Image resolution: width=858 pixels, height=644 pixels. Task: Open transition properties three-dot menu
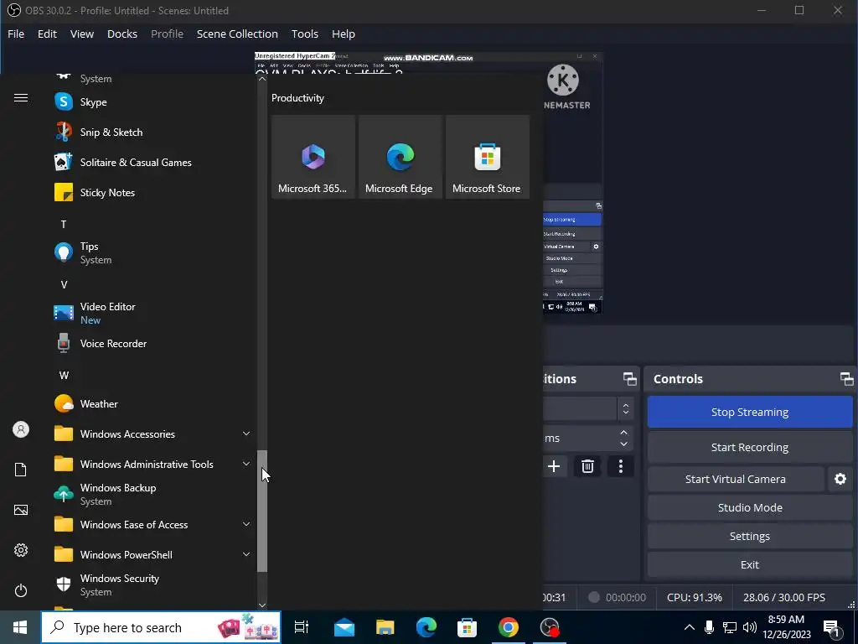click(621, 466)
